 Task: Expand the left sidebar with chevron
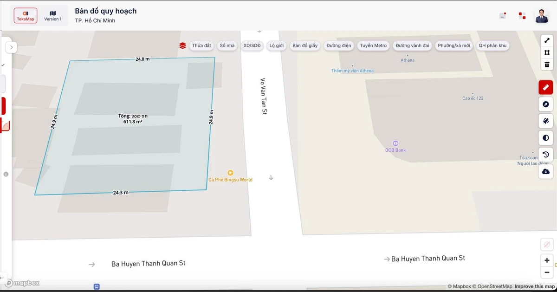click(x=11, y=47)
